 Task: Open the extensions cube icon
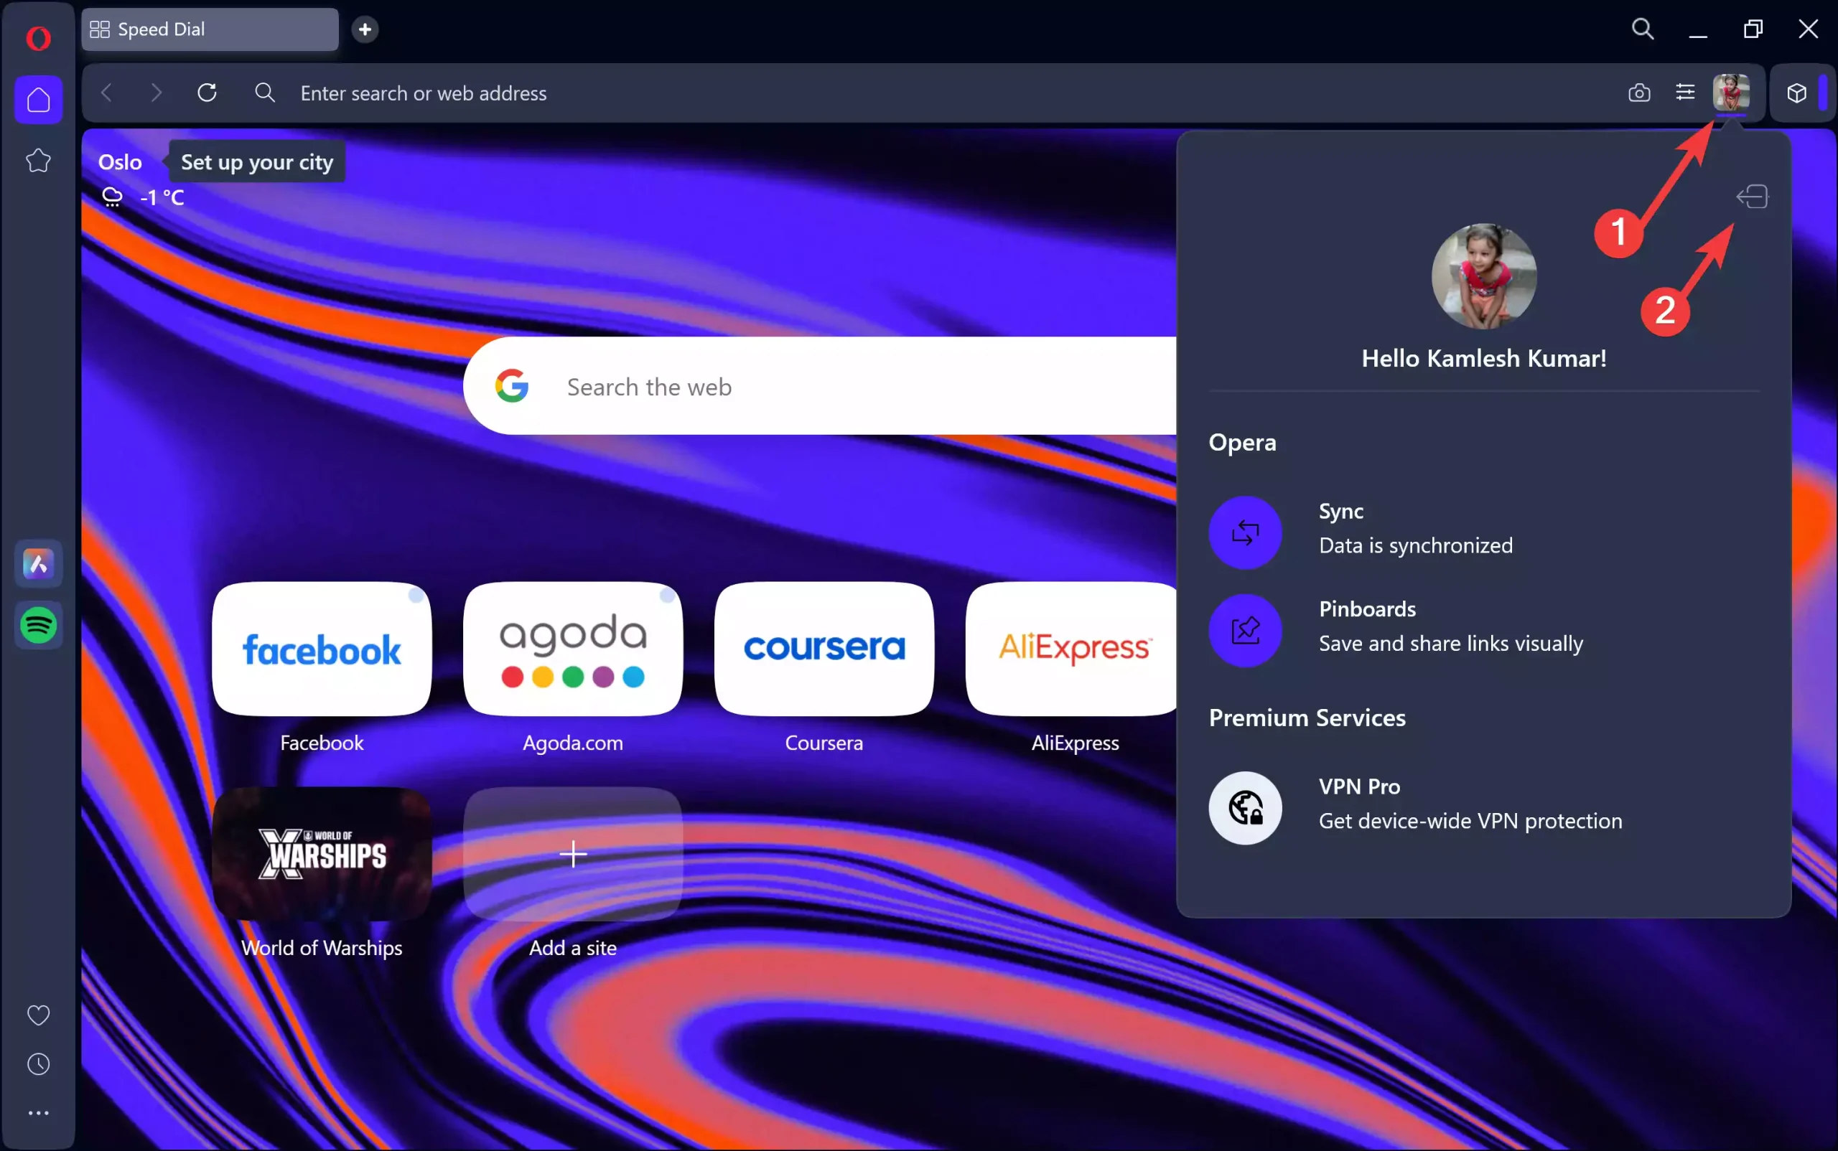[x=1796, y=92]
